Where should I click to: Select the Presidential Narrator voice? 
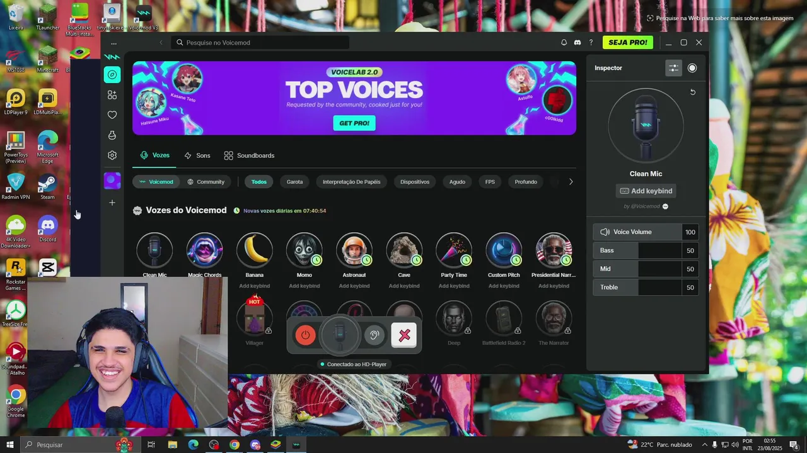(x=554, y=250)
